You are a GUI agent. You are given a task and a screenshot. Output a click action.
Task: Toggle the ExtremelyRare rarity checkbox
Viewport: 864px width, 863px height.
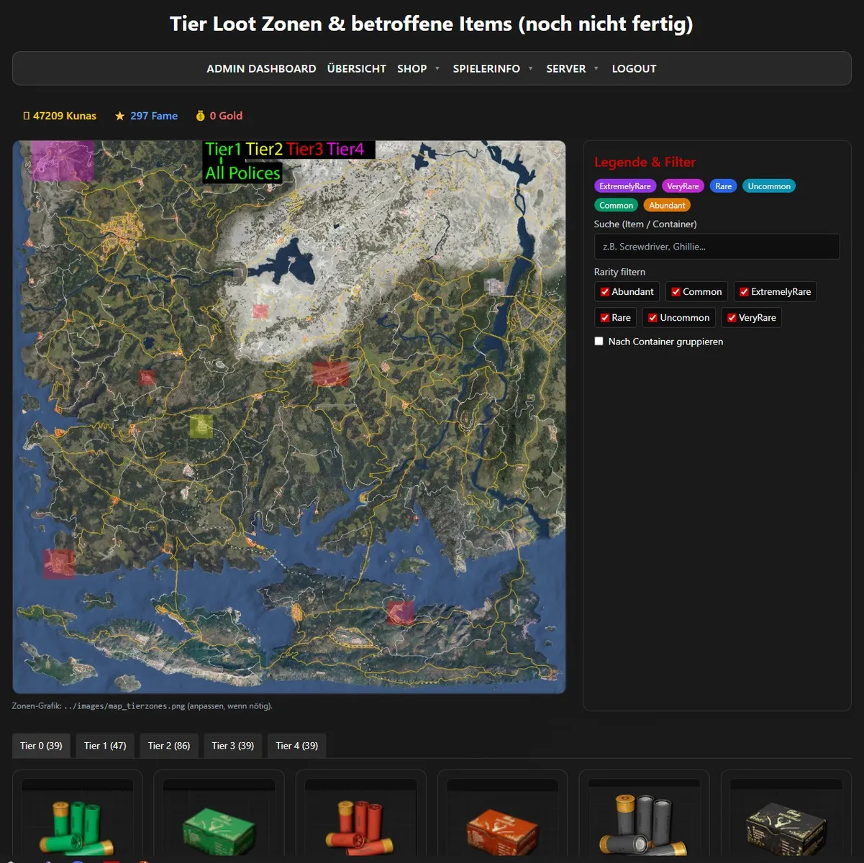[744, 292]
